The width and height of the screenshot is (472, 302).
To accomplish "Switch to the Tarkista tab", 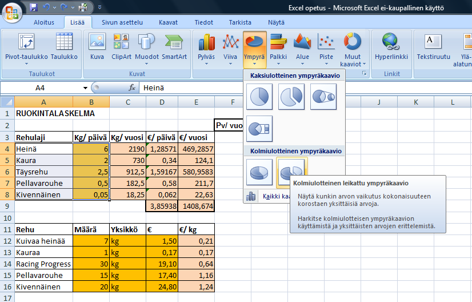I will 240,22.
